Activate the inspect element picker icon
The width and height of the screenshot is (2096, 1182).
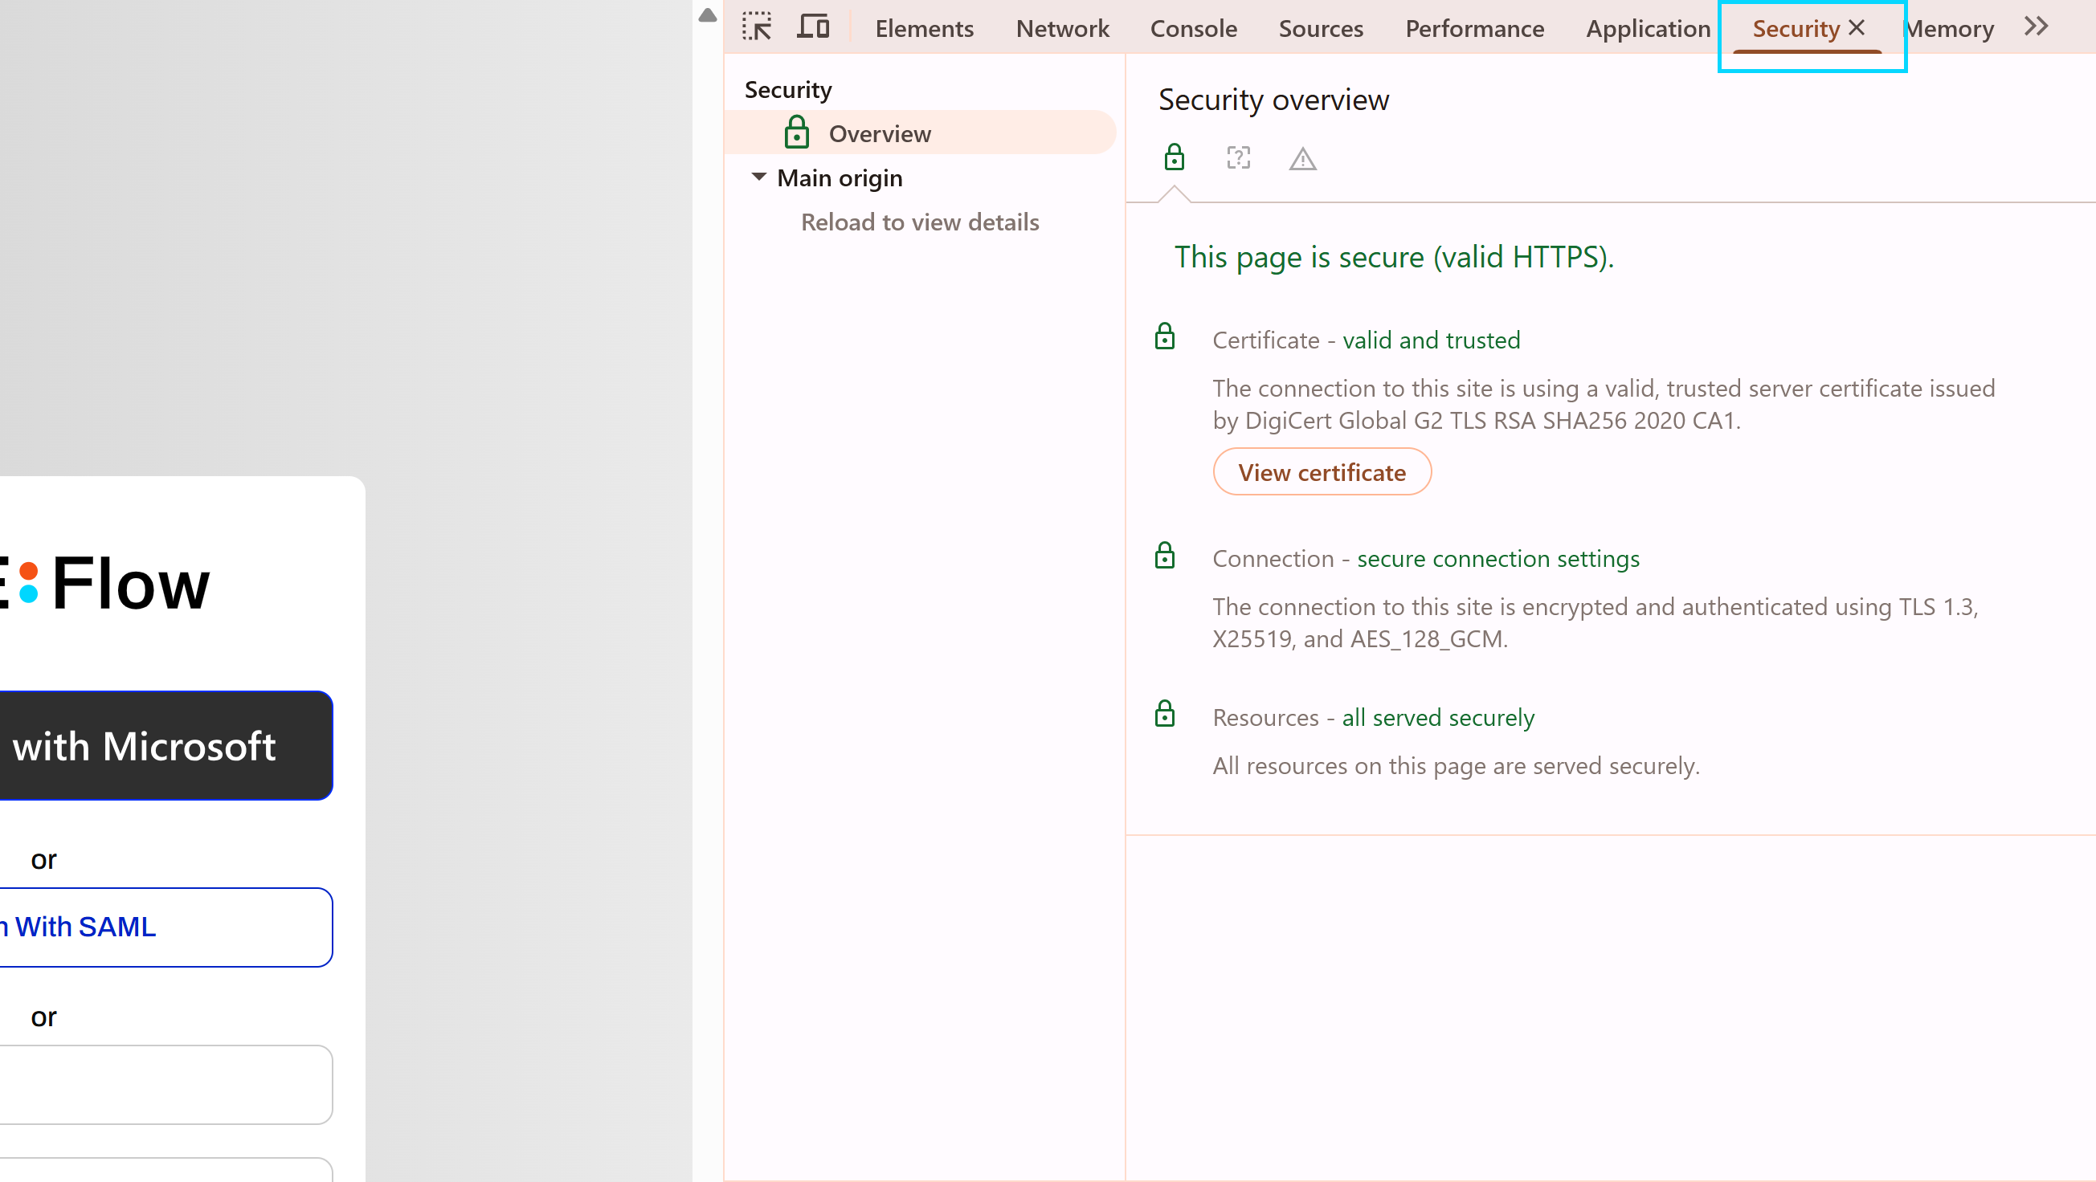pos(757,26)
